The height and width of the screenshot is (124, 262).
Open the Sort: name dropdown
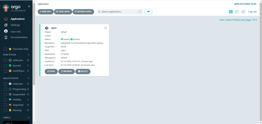227,20
